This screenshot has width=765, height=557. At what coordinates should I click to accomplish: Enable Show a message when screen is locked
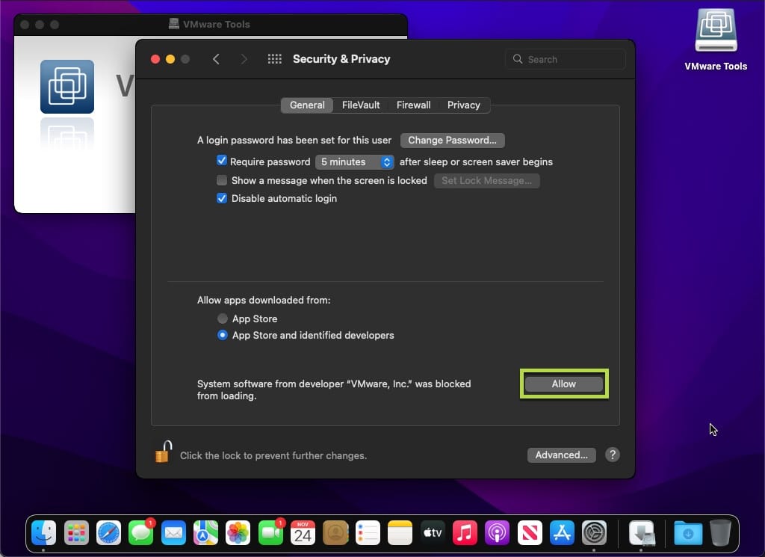pos(221,180)
